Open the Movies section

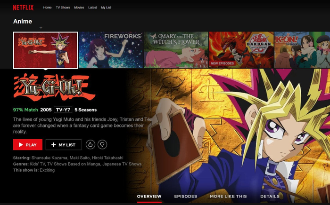tap(79, 8)
